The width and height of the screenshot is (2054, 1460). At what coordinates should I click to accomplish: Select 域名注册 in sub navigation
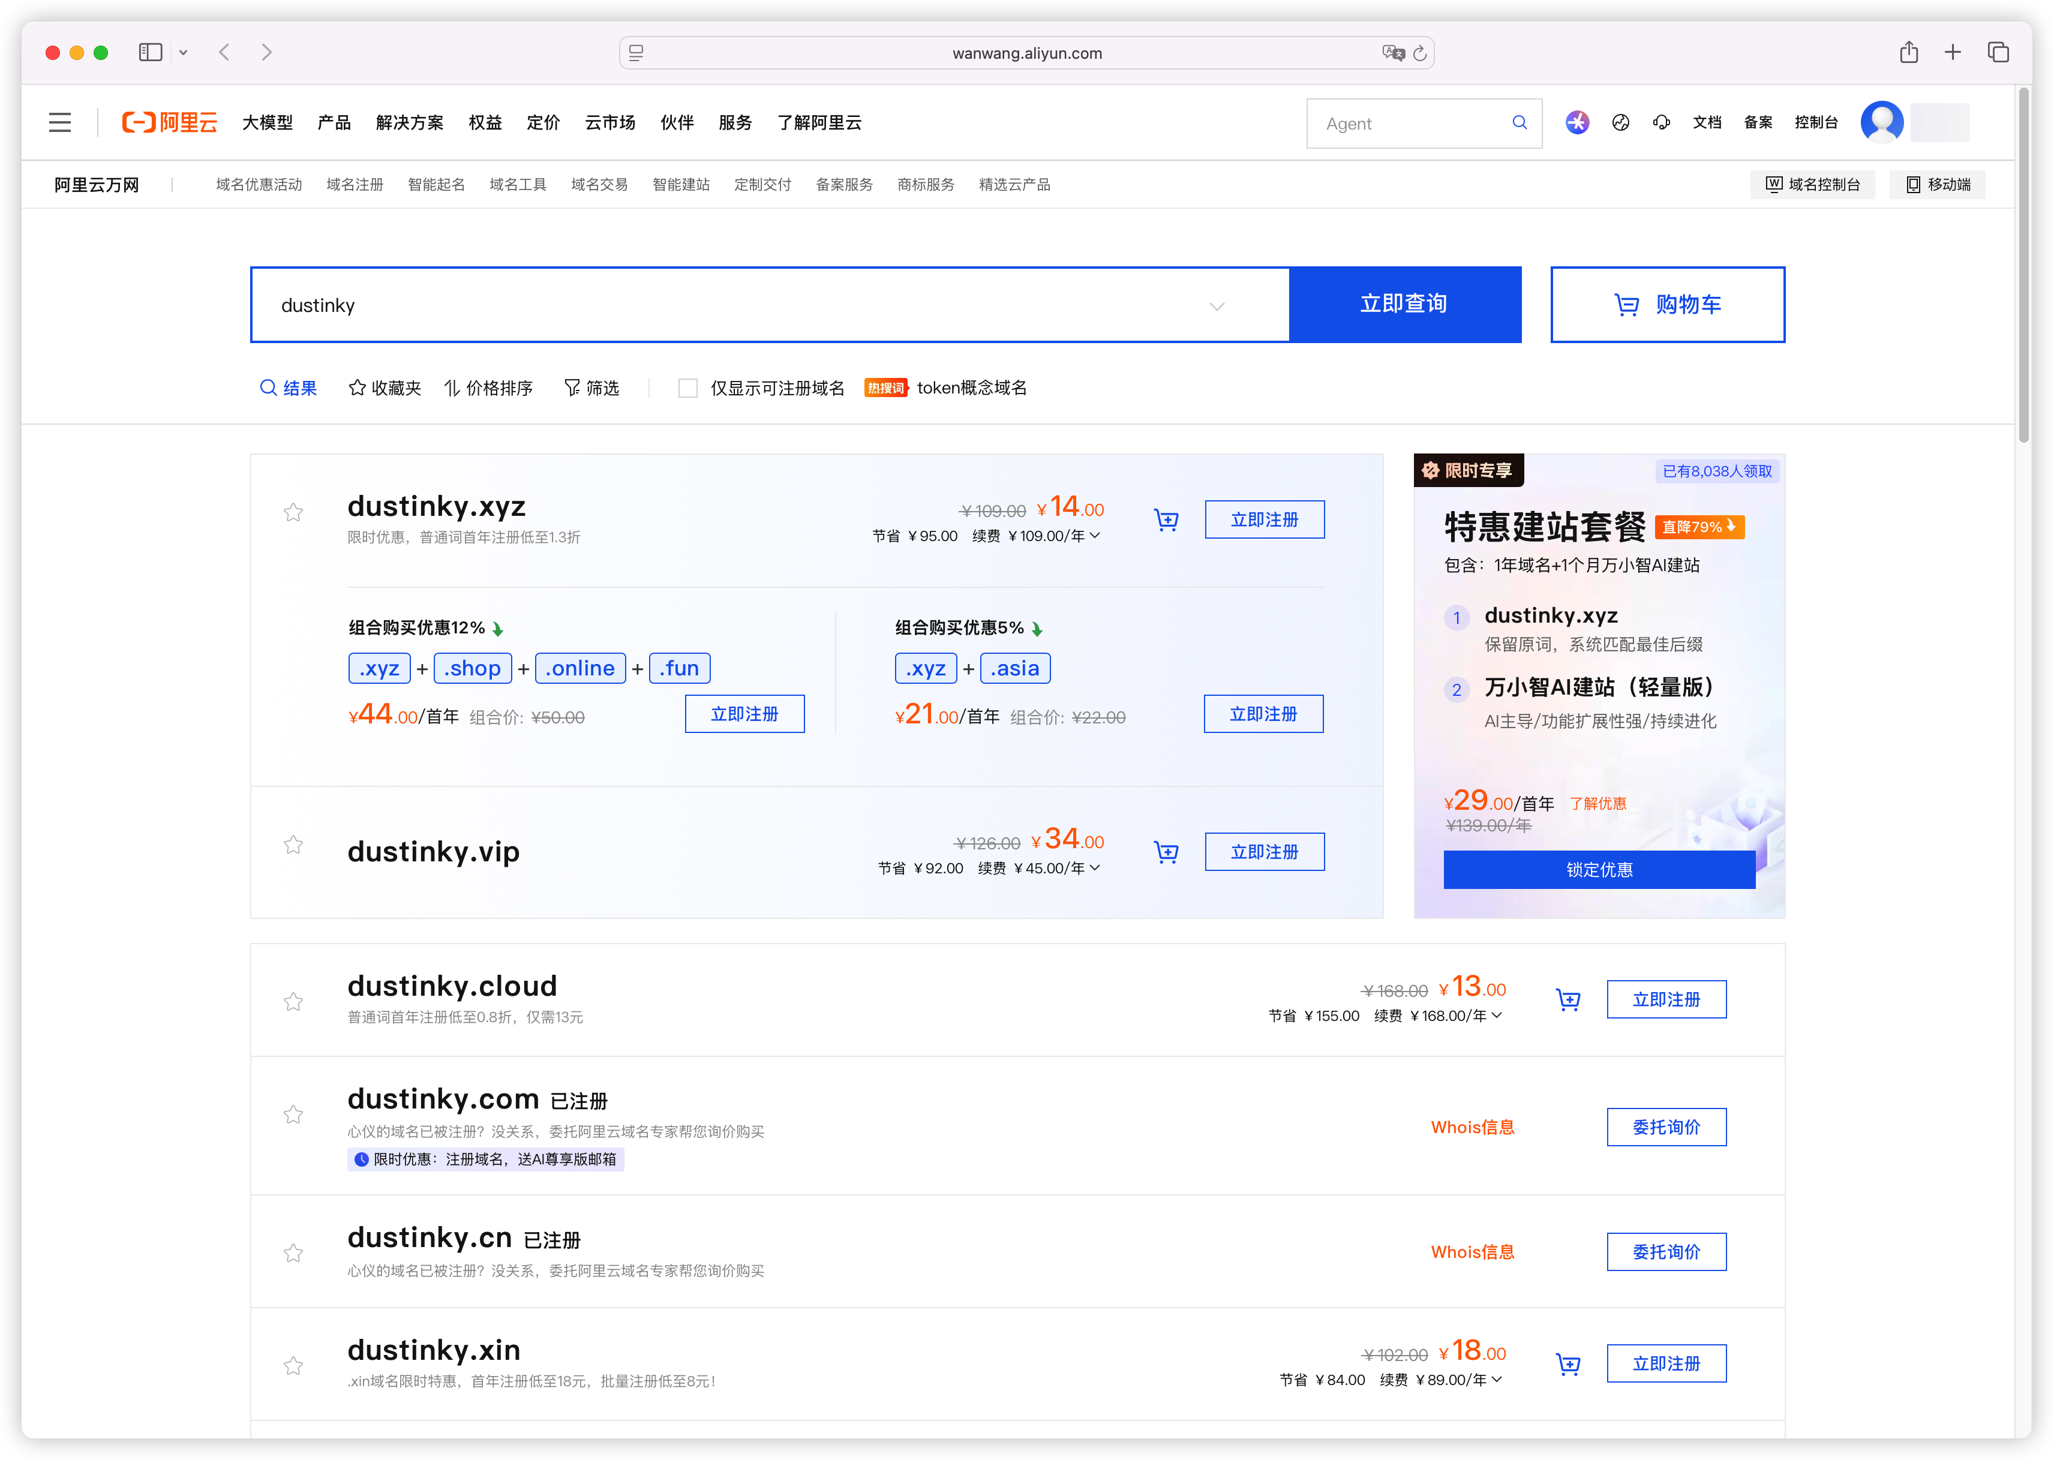354,184
